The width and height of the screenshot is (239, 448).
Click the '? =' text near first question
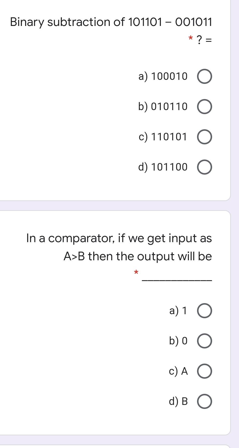click(x=204, y=39)
